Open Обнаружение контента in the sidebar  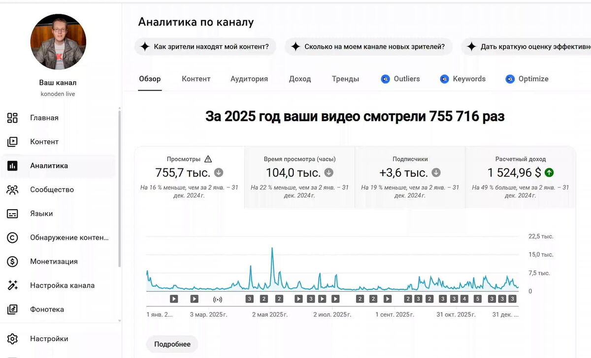(13, 237)
